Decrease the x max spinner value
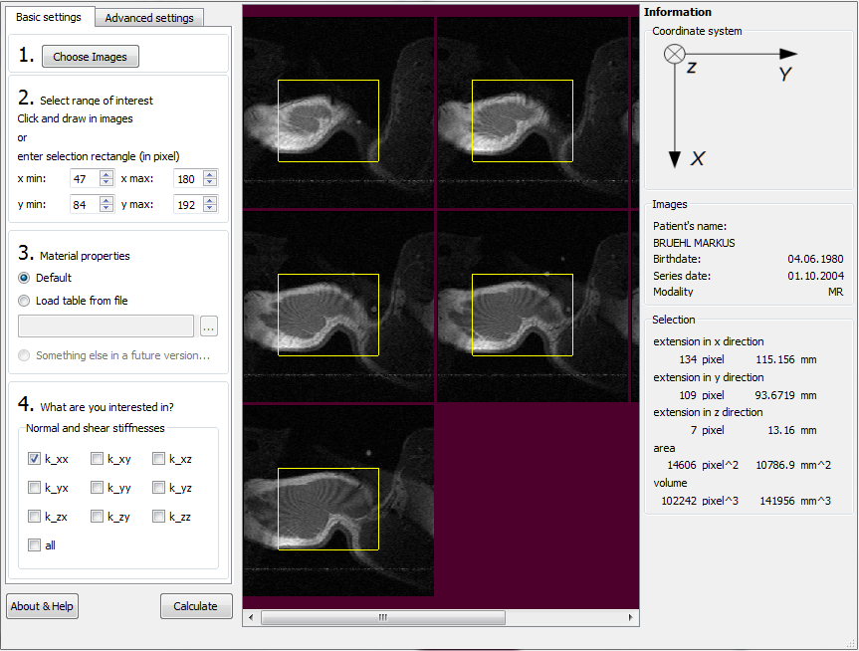 [x=209, y=183]
